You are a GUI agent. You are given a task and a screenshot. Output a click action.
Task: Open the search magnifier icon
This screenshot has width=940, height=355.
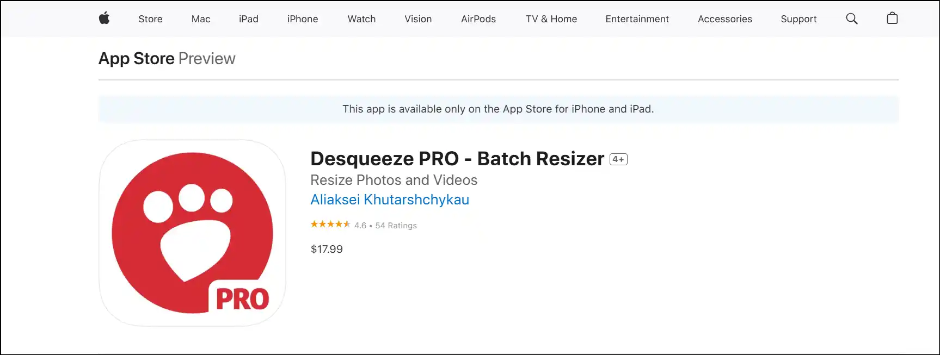pyautogui.click(x=852, y=19)
